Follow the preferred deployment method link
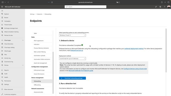This screenshot has width=171, height=96. (134, 49)
